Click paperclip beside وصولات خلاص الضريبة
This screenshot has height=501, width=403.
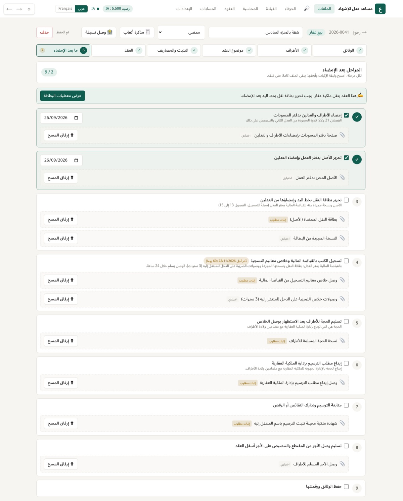pos(342,299)
